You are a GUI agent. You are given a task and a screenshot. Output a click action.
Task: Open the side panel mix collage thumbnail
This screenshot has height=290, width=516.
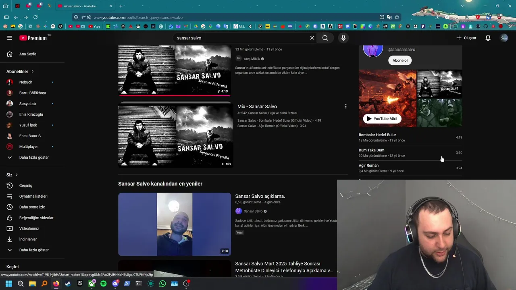[410, 99]
